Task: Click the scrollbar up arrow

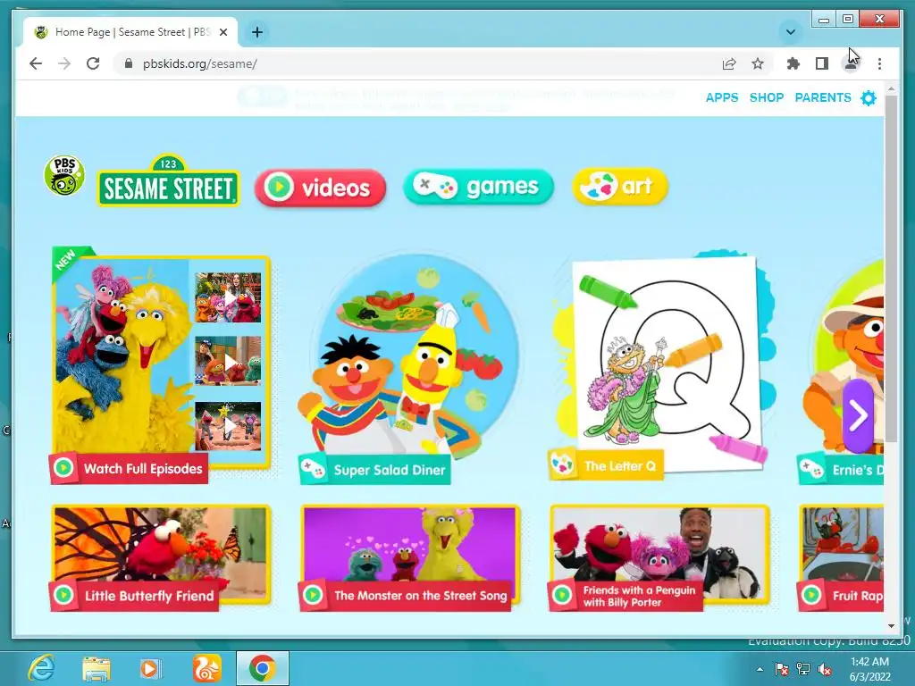Action: click(891, 89)
